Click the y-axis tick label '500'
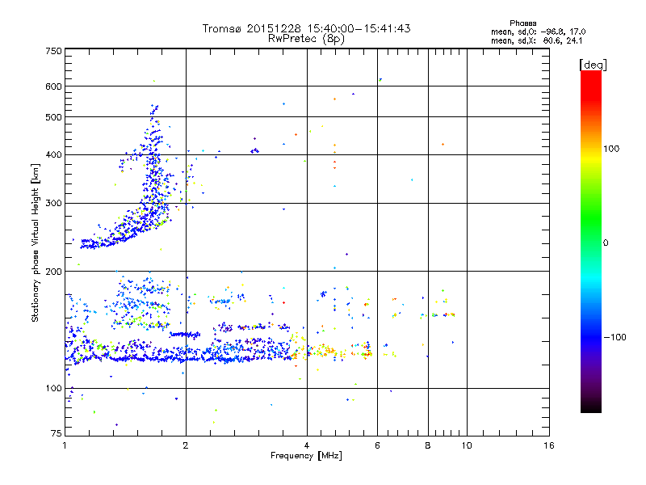Viewport: 646px width, 485px height. 53,117
